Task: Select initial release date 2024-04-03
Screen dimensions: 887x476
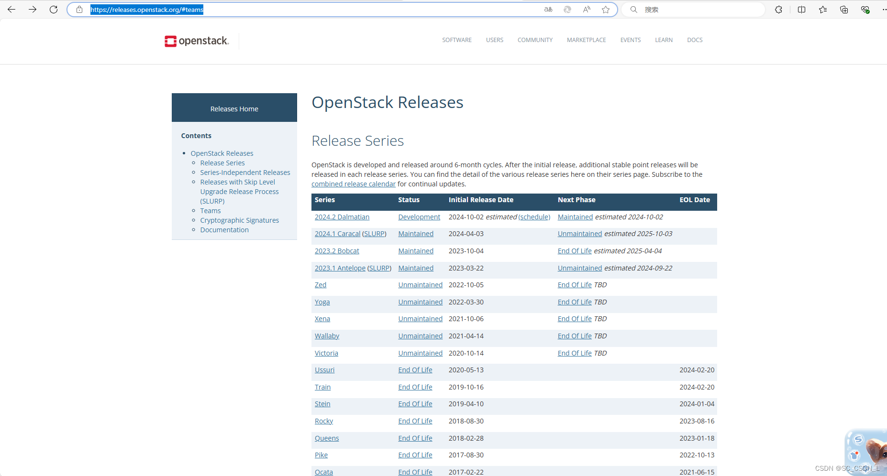Action: 466,234
